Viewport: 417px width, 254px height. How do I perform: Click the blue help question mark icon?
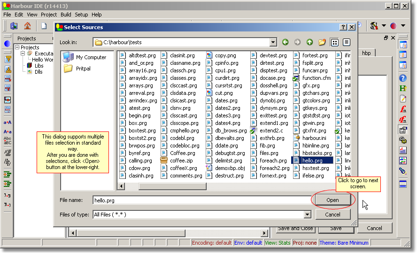(x=402, y=78)
